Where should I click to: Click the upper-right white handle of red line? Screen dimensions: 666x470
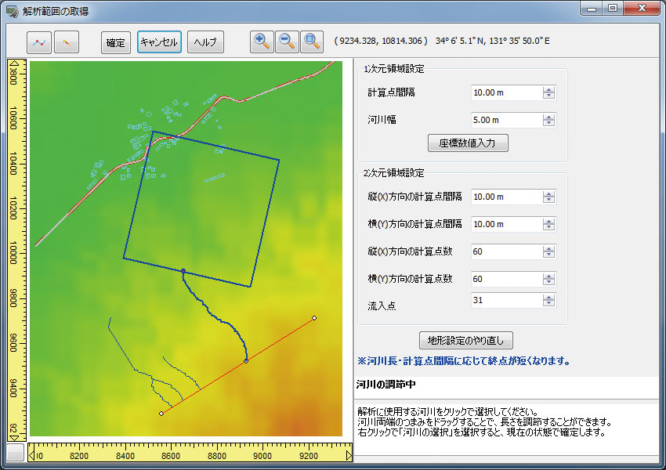click(314, 318)
